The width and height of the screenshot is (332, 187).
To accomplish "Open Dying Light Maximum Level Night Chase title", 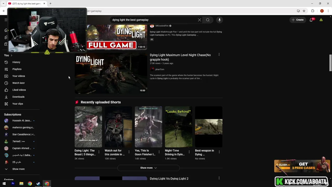I will point(180,57).
